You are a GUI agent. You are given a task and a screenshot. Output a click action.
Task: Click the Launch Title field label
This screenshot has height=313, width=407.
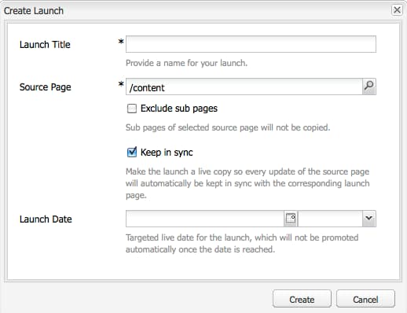pos(45,45)
